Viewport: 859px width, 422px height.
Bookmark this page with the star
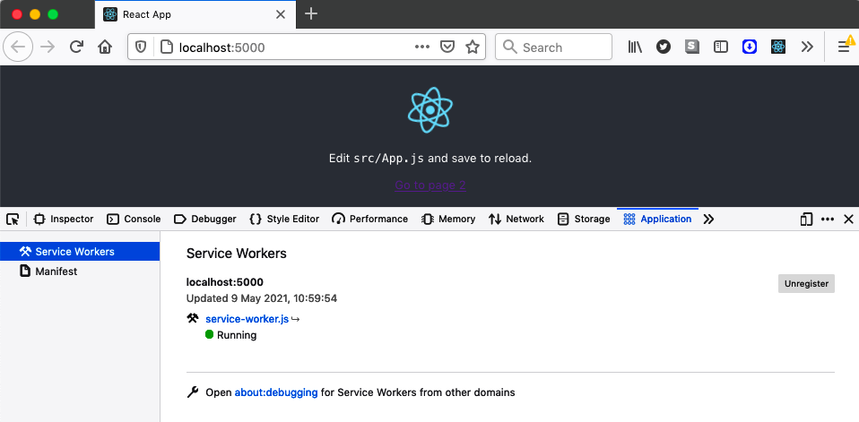(473, 47)
